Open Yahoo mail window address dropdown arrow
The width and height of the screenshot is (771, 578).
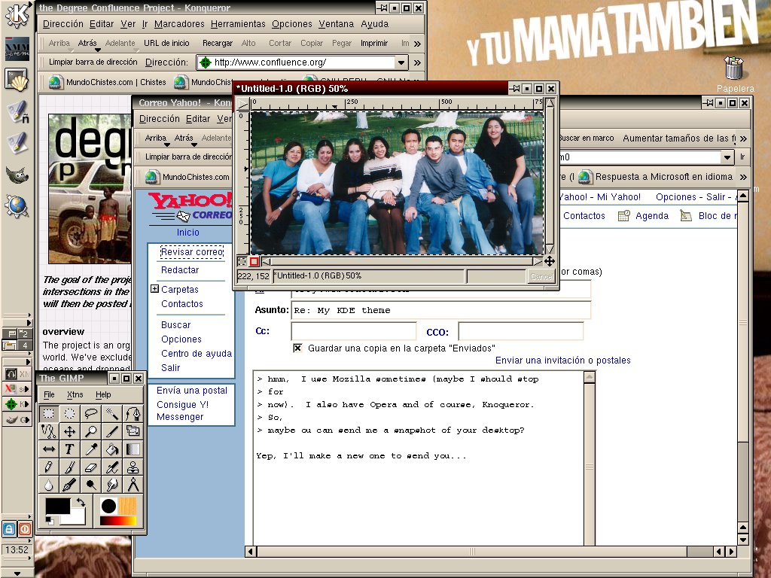click(x=727, y=157)
